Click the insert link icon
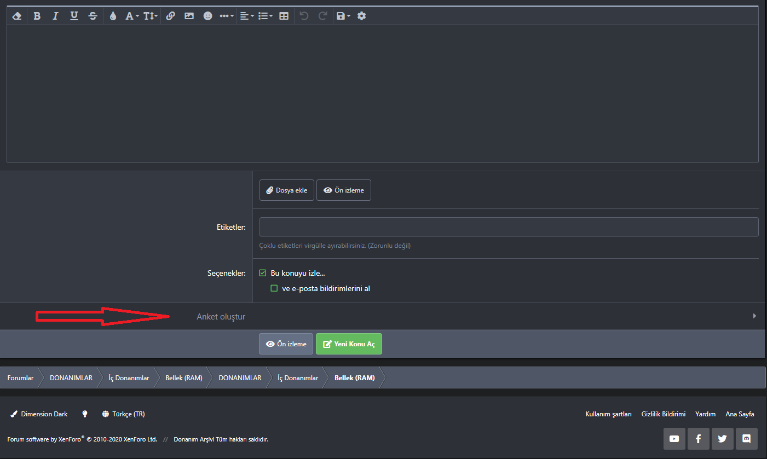This screenshot has width=767, height=459. 170,16
